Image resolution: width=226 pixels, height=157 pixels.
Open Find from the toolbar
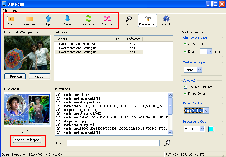point(129,21)
